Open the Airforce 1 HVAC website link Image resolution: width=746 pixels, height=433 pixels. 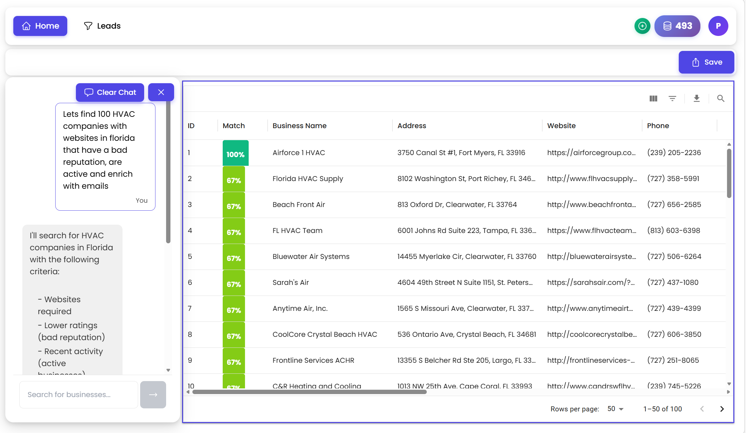591,153
